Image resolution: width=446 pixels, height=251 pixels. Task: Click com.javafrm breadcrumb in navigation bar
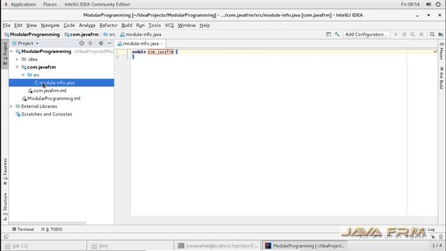pyautogui.click(x=82, y=34)
